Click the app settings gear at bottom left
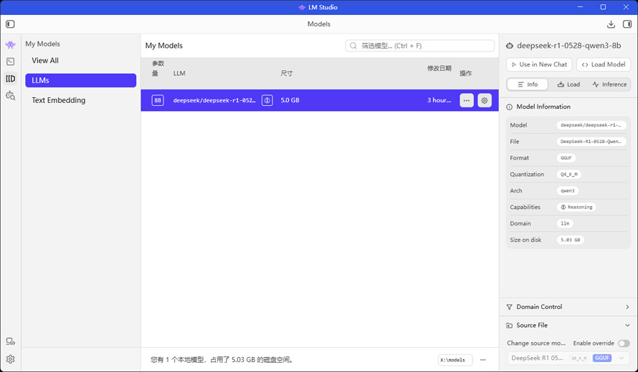 [10, 359]
